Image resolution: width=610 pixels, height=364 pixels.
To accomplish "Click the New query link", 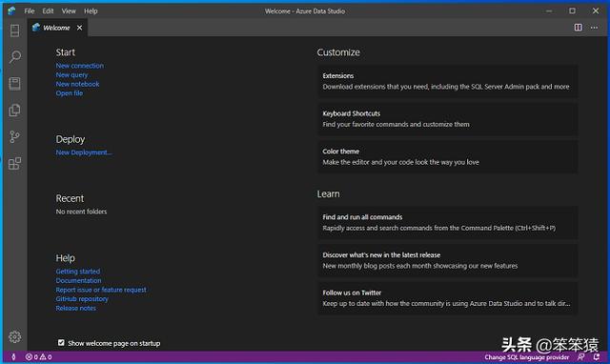I will coord(72,74).
